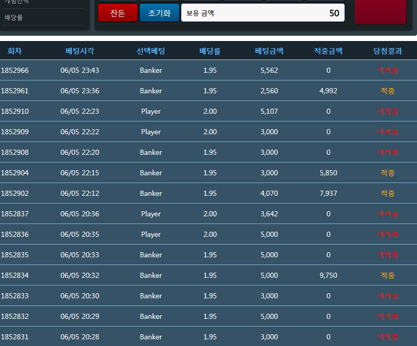Image resolution: width=417 pixels, height=346 pixels.
Task: Click odds 1.95 in row 1852832
Action: coord(210,316)
